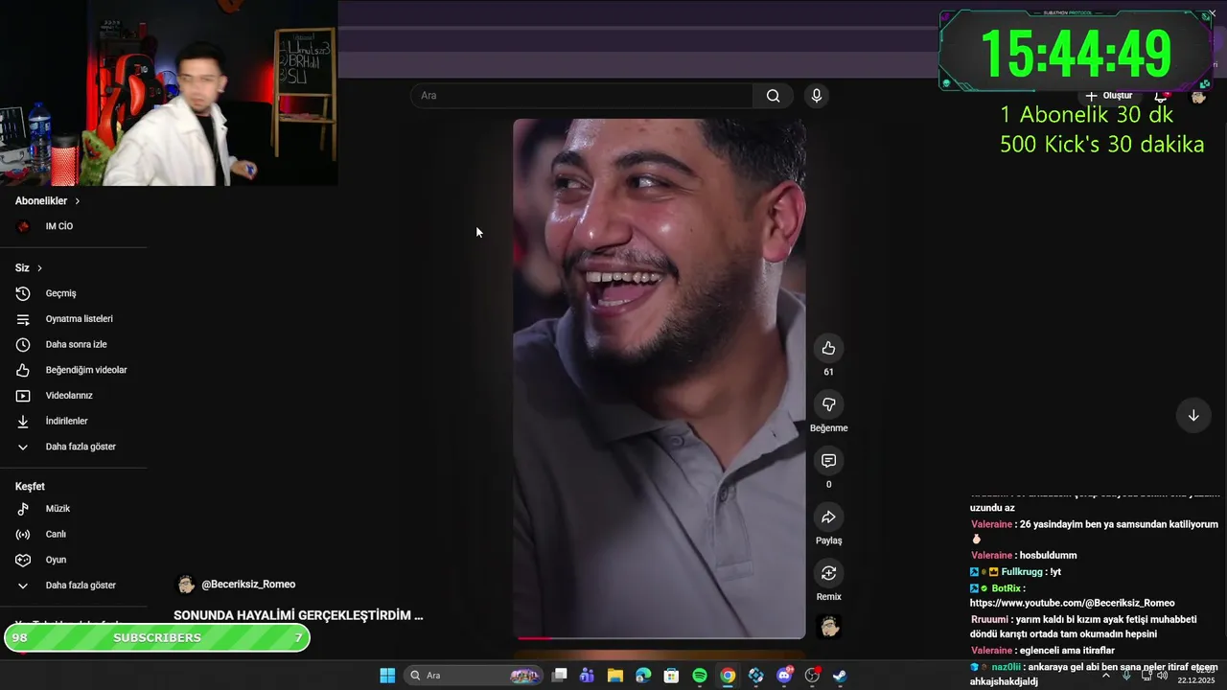Remix this Shorts video

(828, 573)
